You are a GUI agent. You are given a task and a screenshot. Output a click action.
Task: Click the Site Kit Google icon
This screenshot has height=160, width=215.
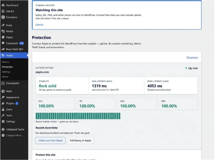coord(3,11)
